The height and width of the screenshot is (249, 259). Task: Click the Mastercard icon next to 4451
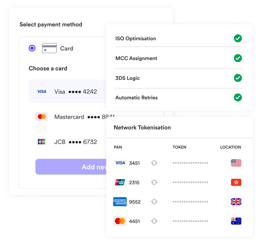click(x=120, y=221)
